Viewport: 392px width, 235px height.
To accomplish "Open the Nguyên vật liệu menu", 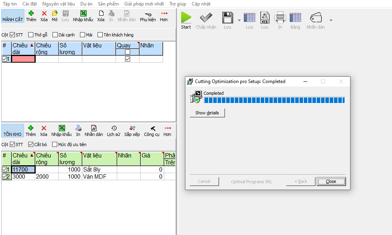I will pos(58,4).
